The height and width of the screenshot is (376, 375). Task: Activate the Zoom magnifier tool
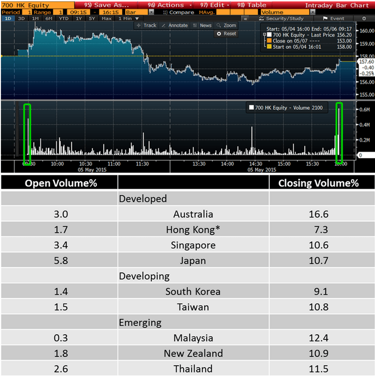point(227,25)
